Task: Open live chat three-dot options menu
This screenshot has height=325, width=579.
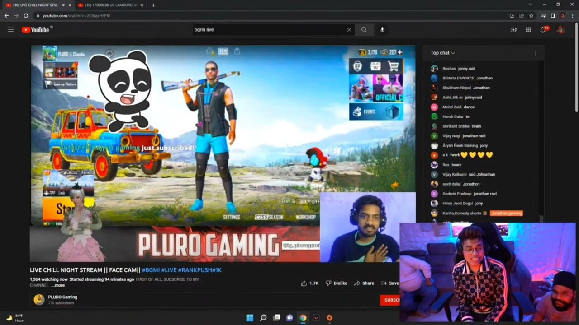Action: (536, 53)
